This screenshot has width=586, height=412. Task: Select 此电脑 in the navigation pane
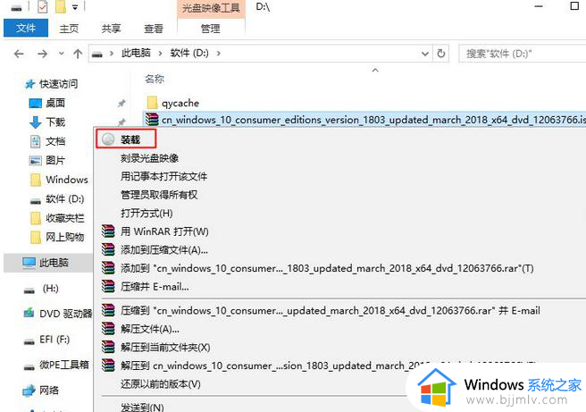(x=54, y=263)
